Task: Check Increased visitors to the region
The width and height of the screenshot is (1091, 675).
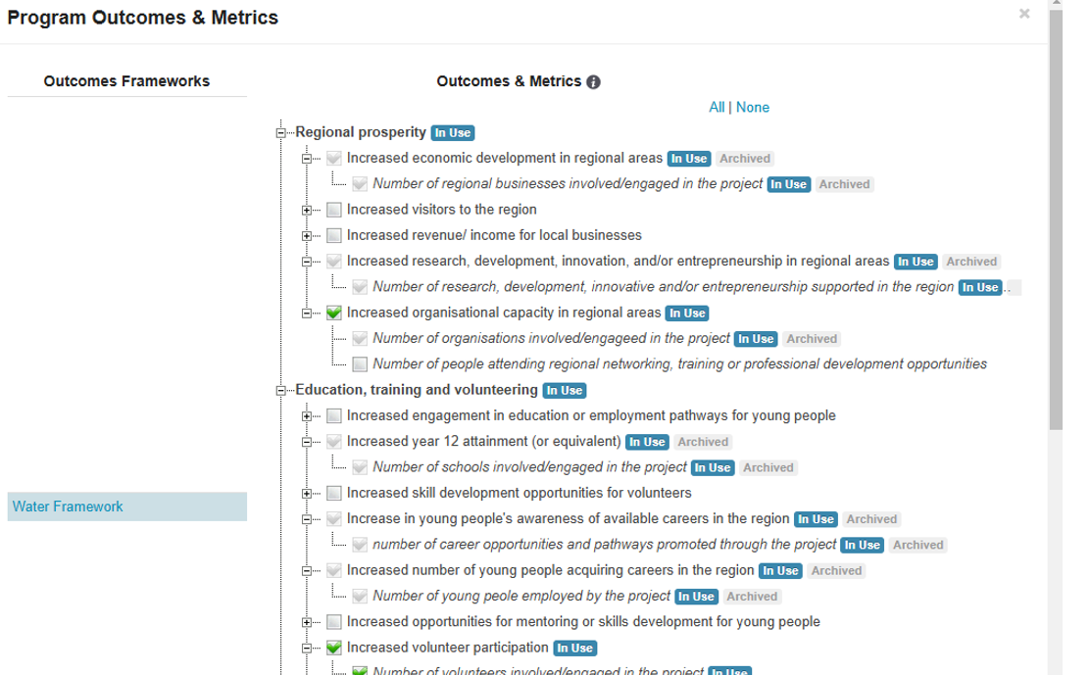Action: coord(334,210)
